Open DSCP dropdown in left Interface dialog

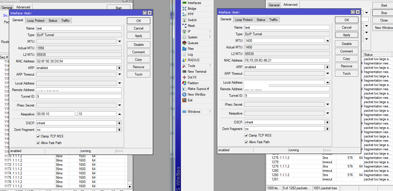[119, 123]
